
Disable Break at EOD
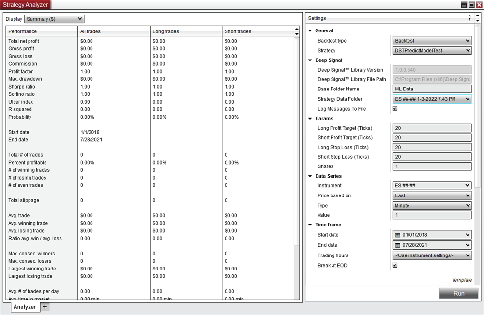click(x=394, y=265)
